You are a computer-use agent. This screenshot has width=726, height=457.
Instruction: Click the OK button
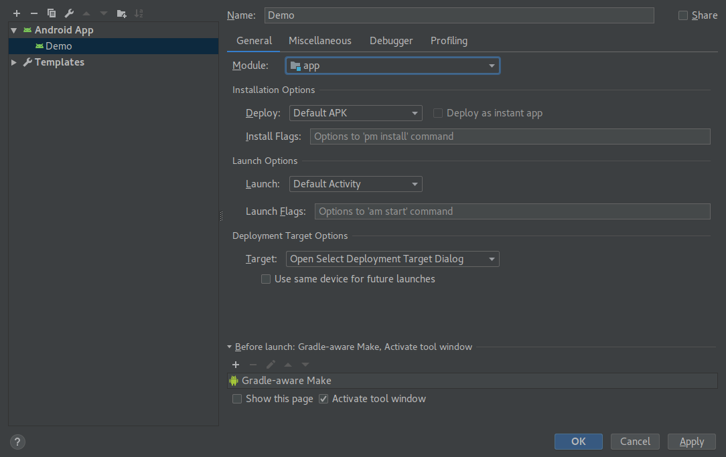point(578,441)
